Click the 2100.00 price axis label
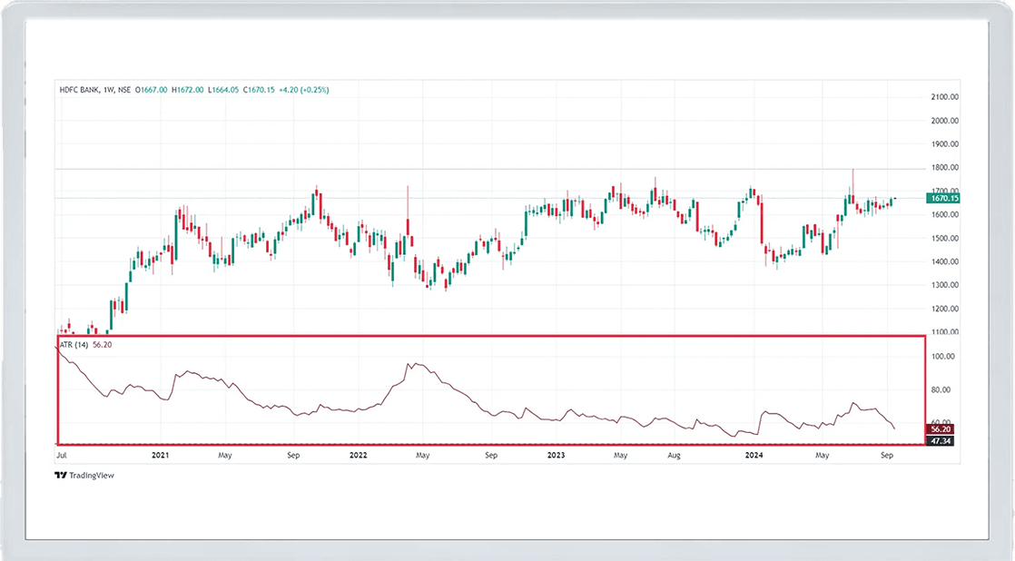1015x561 pixels. click(945, 97)
